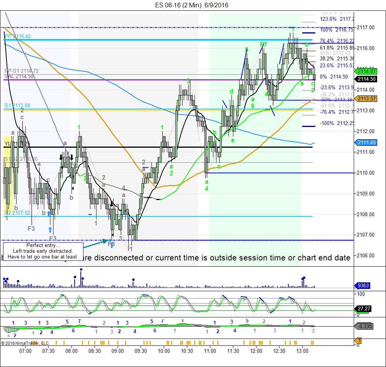
Task: Click the -38.2% Fibonacci extension label
Action: [337, 94]
